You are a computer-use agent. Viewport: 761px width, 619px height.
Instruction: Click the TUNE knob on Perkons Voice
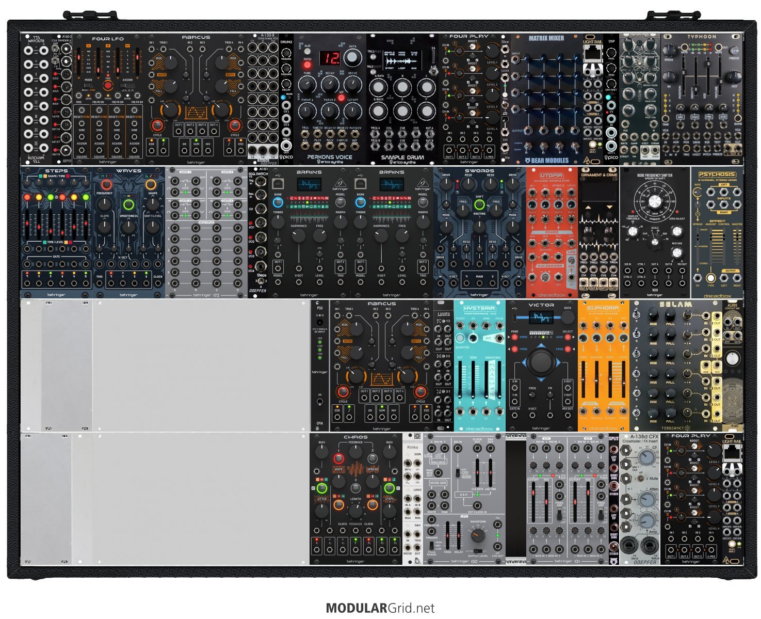(306, 85)
